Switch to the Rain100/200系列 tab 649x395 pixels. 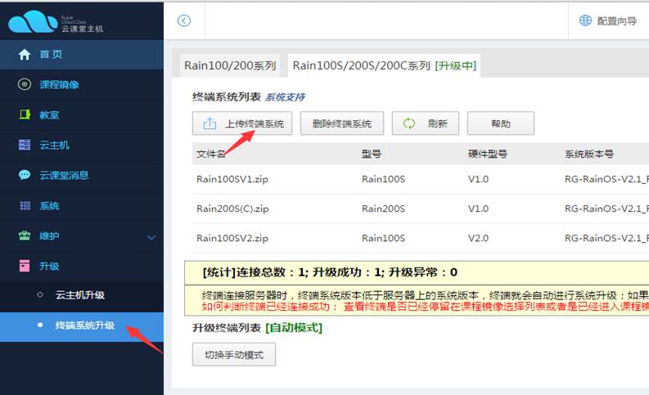[230, 65]
